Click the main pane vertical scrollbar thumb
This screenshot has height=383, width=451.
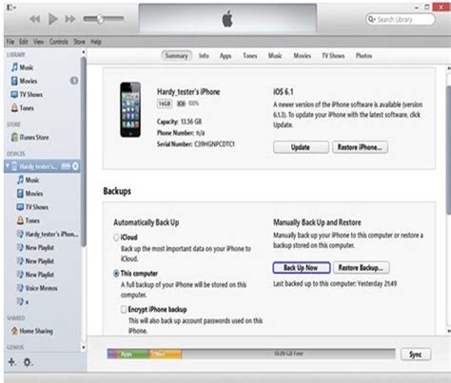[448, 149]
